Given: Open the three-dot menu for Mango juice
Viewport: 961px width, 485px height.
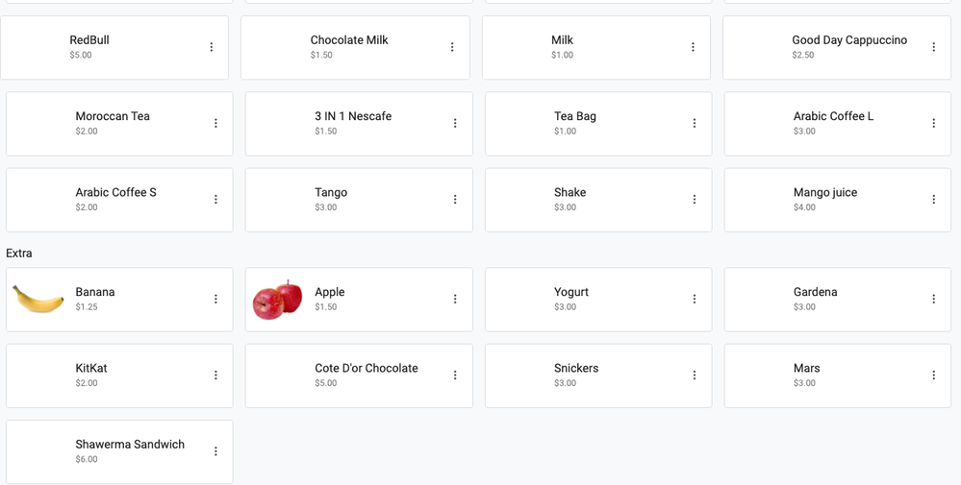Looking at the screenshot, I should coord(934,200).
